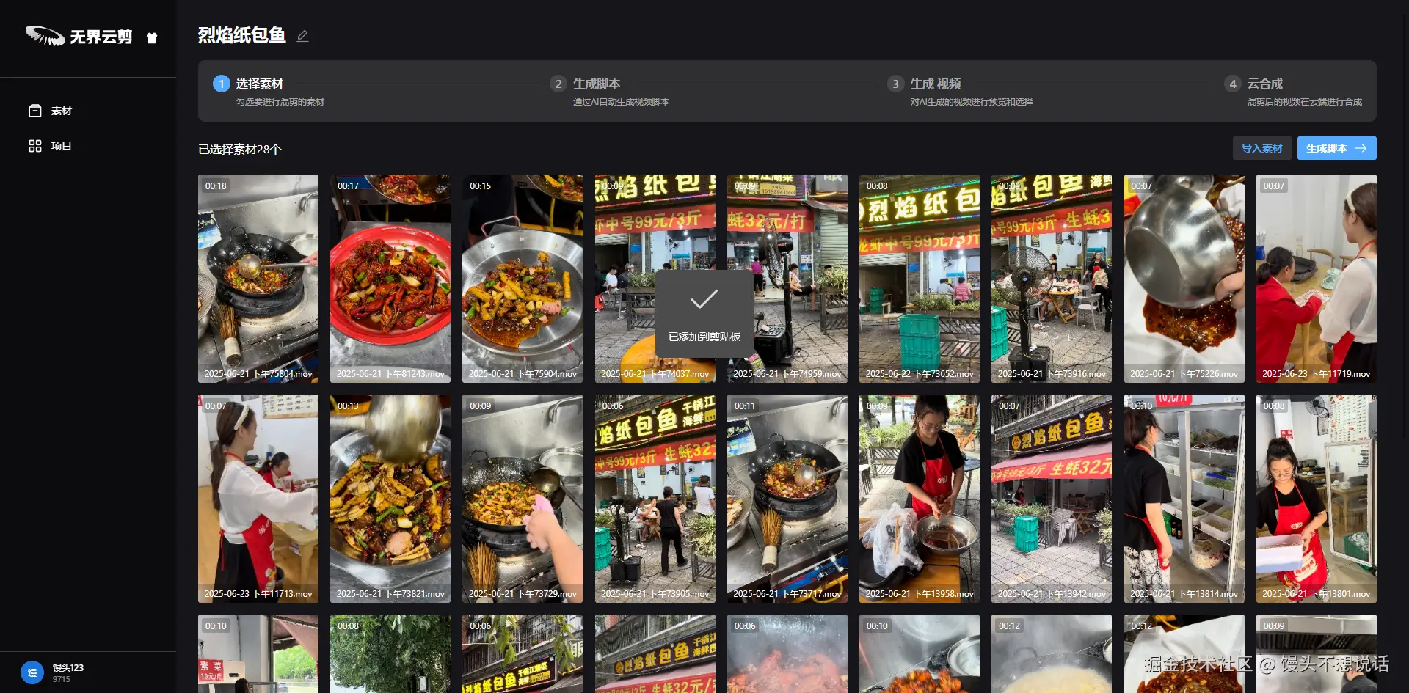Select the clip 2025-06-21 下午73905.mov
This screenshot has width=1409, height=693.
(655, 499)
